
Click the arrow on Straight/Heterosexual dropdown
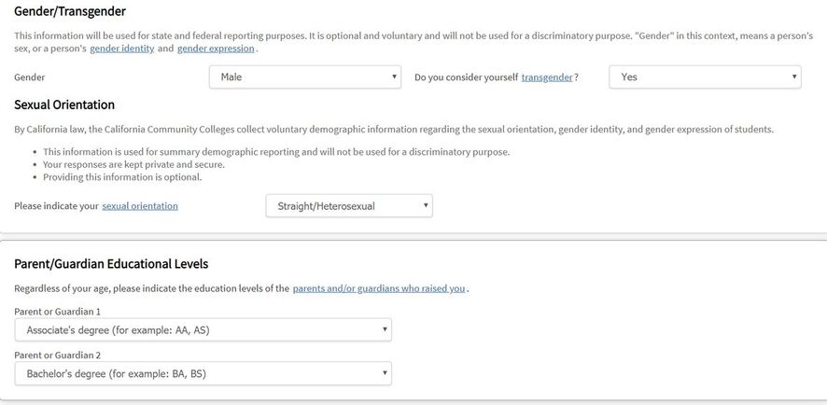pyautogui.click(x=425, y=206)
